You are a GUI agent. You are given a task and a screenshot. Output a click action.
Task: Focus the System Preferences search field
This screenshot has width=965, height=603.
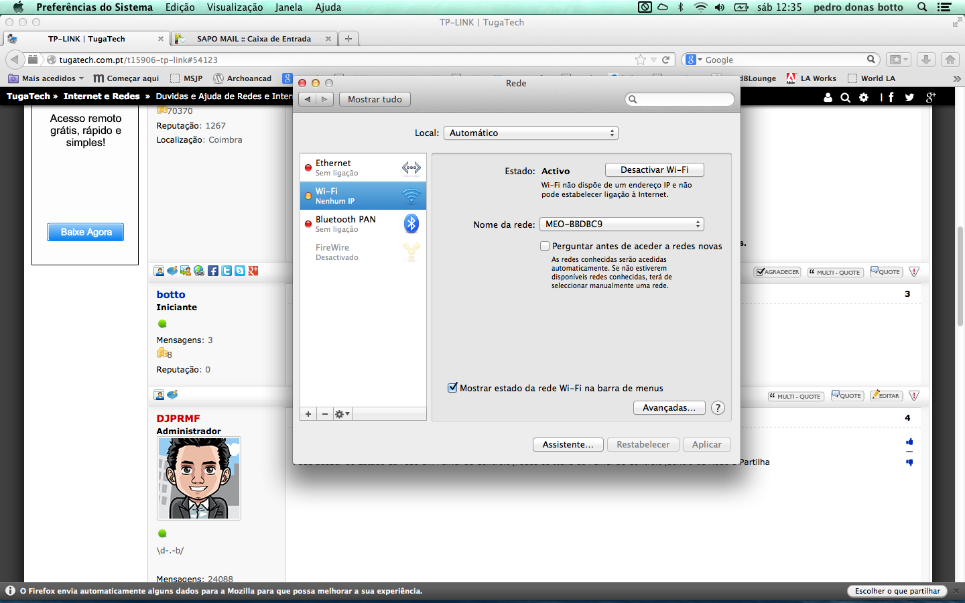pos(680,99)
